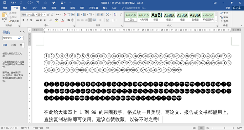
Task: Click the Save icon in the quick access toolbar
Action: pyautogui.click(x=5, y=3)
